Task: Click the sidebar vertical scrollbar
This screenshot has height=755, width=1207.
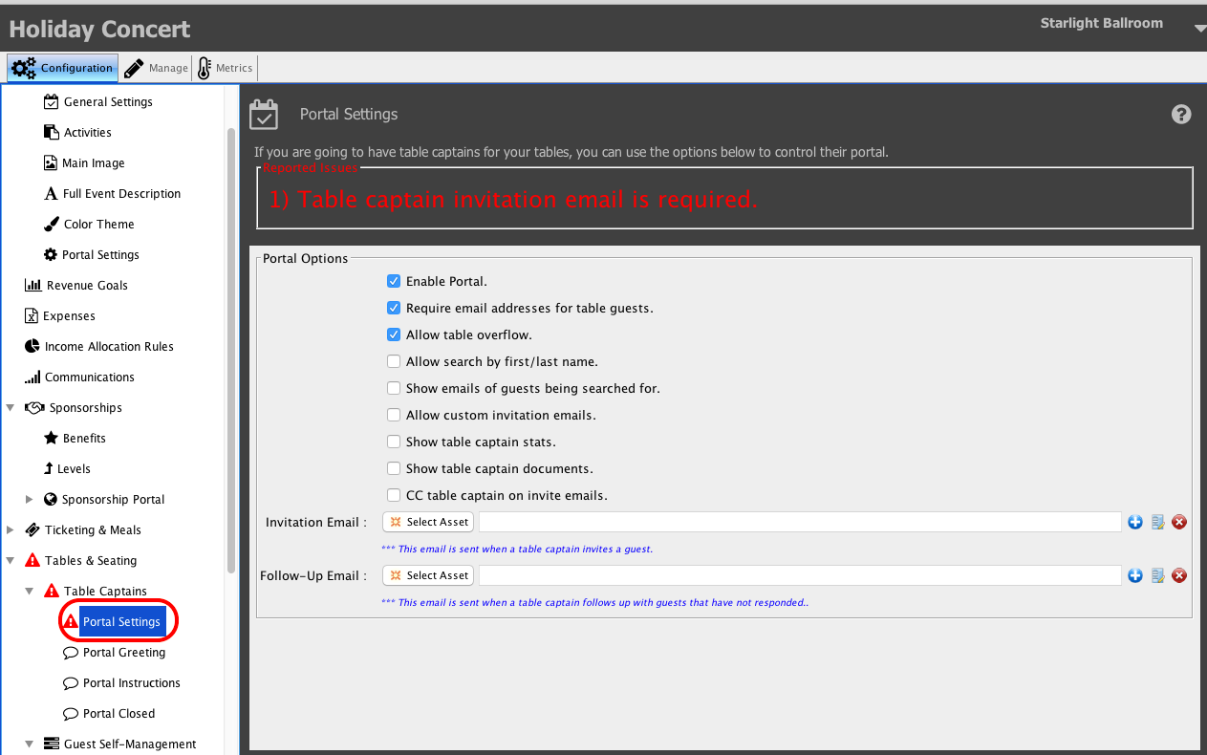Action: click(x=231, y=349)
